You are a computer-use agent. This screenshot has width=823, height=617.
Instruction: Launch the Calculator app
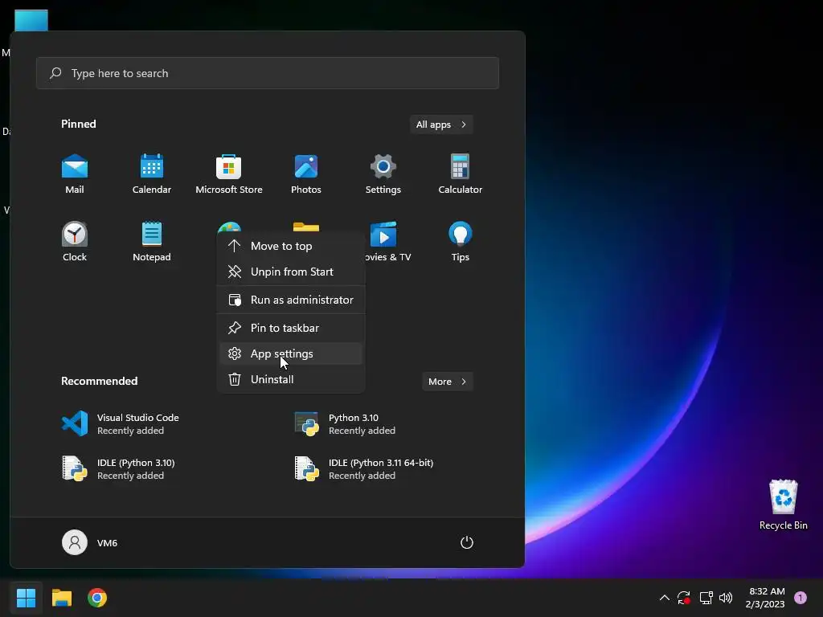click(461, 174)
